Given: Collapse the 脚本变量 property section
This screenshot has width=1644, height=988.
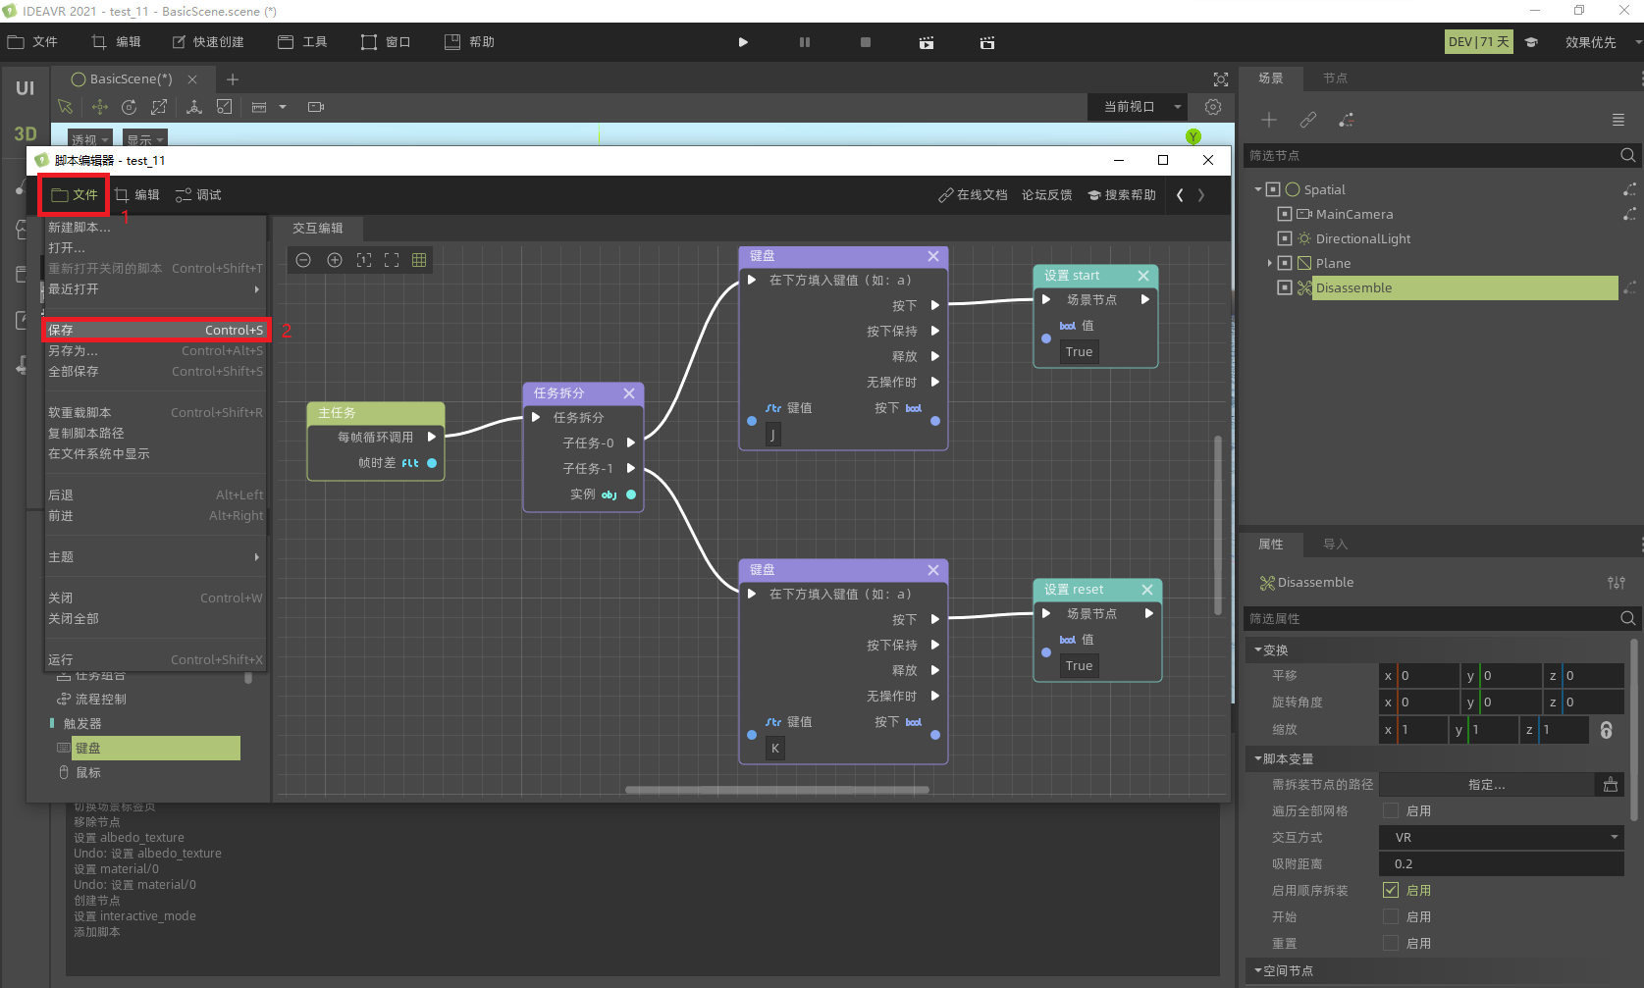Looking at the screenshot, I should (x=1258, y=758).
